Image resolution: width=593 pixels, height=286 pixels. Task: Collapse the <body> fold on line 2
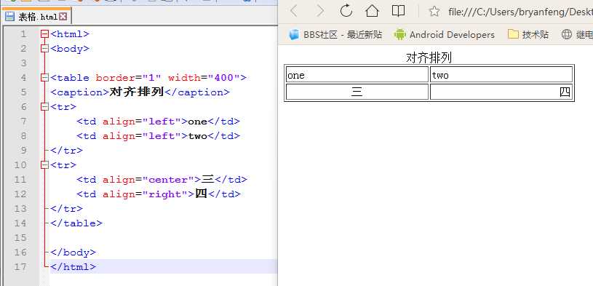click(44, 49)
